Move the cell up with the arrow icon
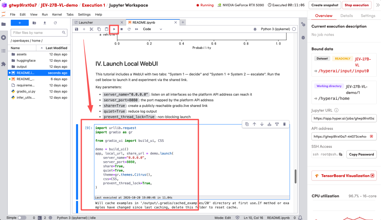Viewport: 381px width, 220px height. [x=254, y=124]
